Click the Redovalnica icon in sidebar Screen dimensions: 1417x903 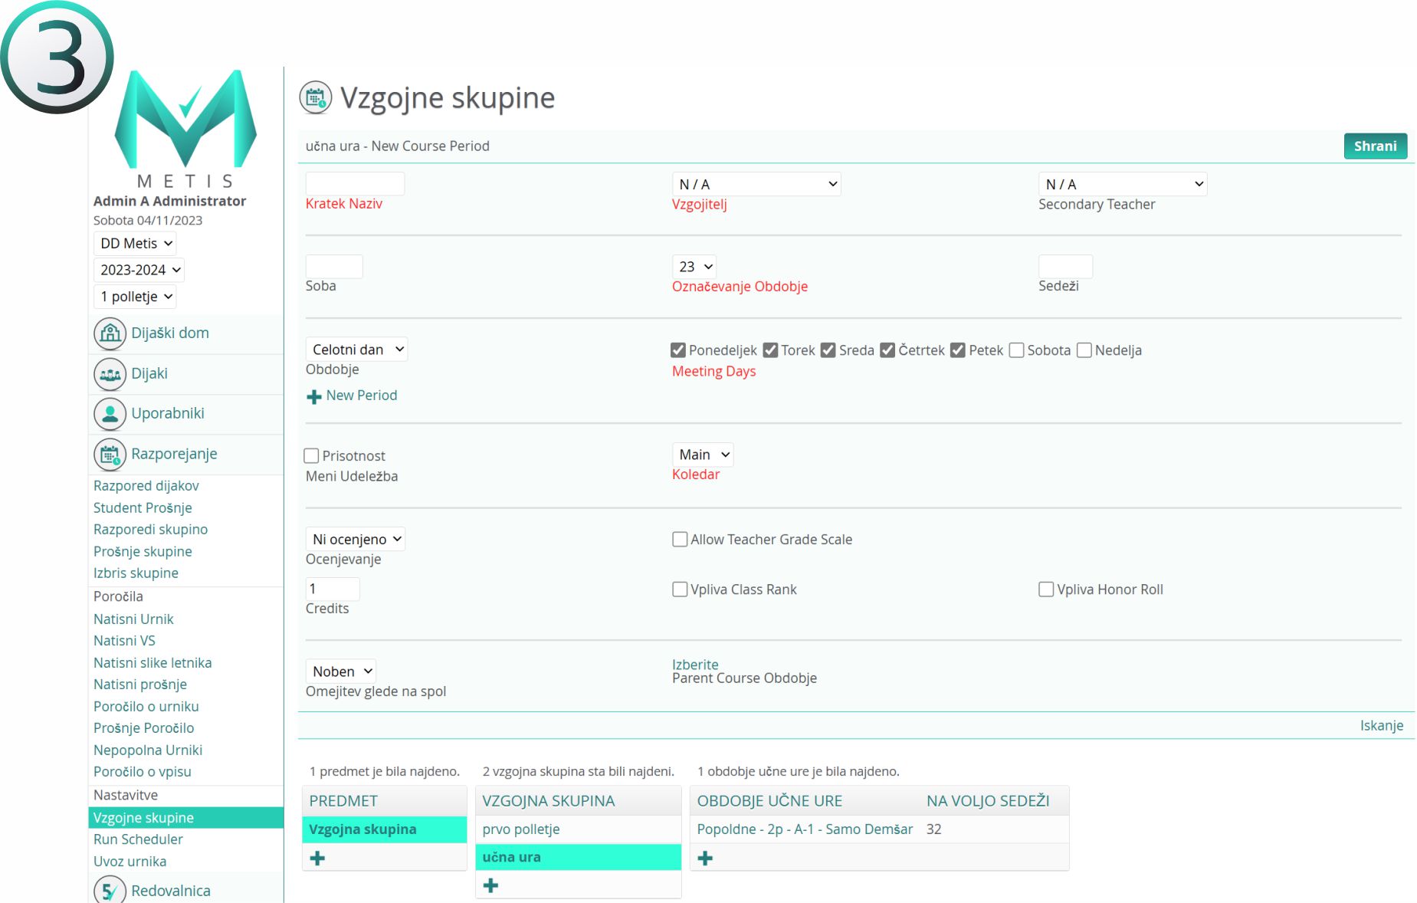click(x=110, y=891)
